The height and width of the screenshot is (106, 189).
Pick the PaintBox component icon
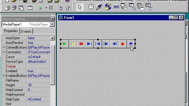pyautogui.click(x=99, y=7)
